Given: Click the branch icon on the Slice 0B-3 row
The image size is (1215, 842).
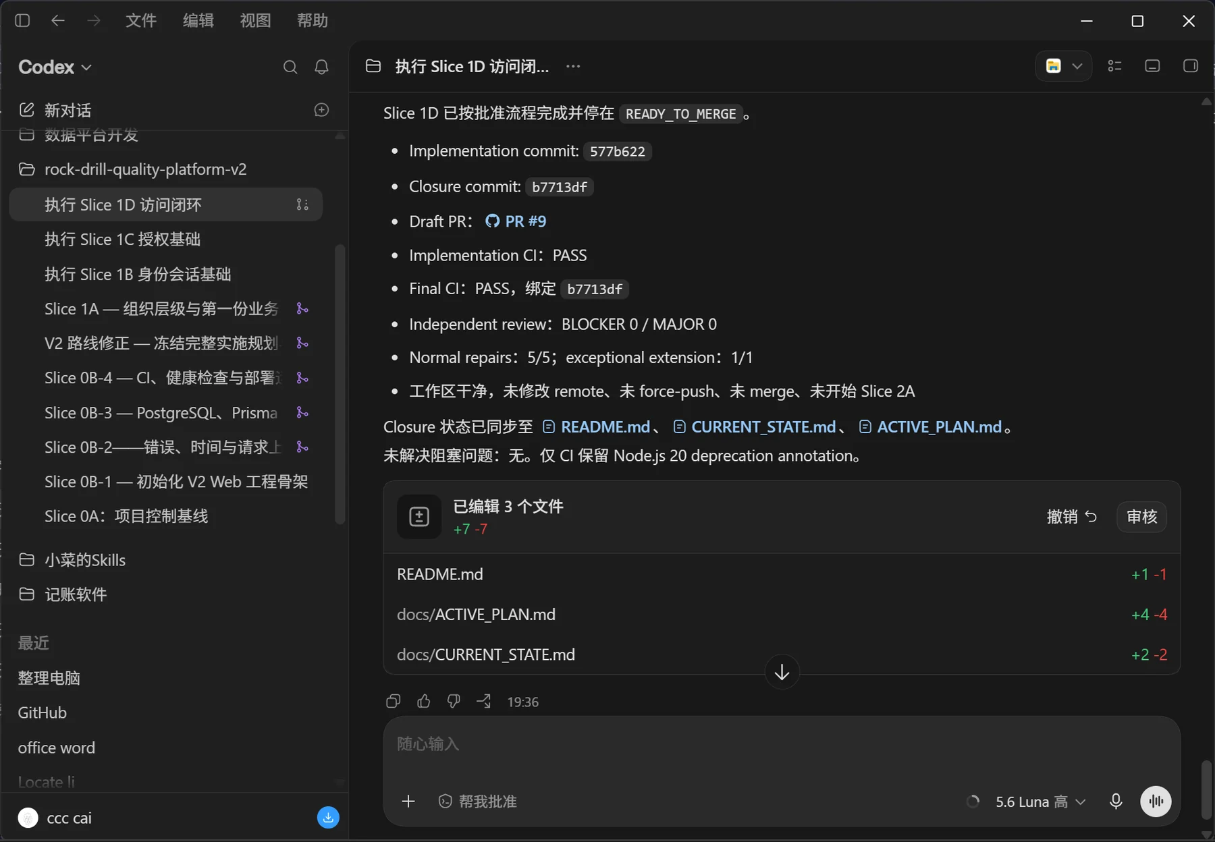Looking at the screenshot, I should pos(302,413).
